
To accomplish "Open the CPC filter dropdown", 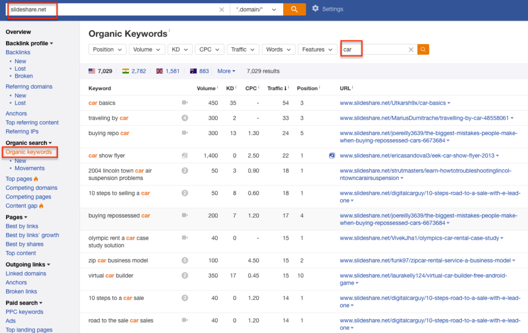I will 209,49.
